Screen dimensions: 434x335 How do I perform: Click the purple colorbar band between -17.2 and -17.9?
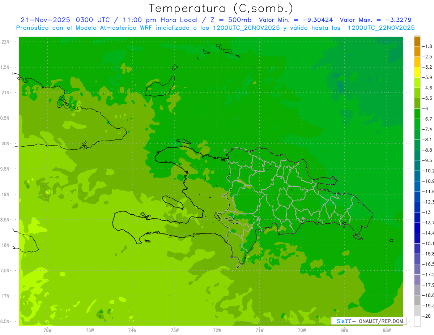point(417,280)
